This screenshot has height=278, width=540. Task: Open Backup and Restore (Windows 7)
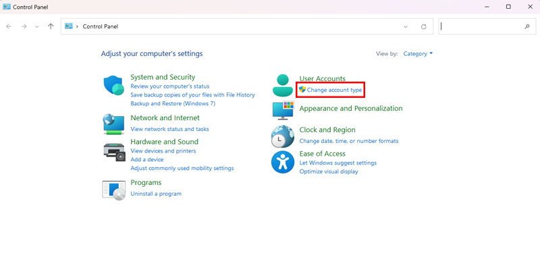pos(173,104)
